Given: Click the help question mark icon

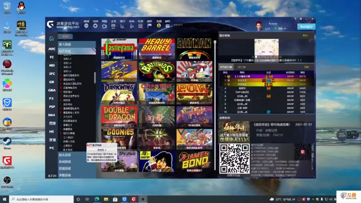Looking at the screenshot, I should (x=296, y=19).
